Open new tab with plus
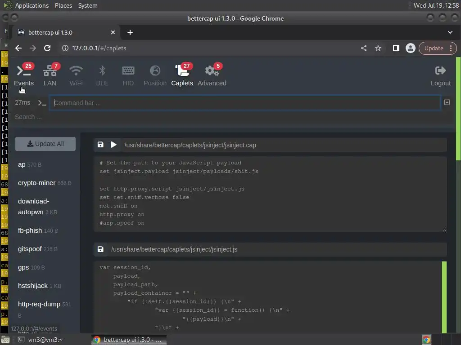The height and width of the screenshot is (345, 461). pyautogui.click(x=130, y=32)
